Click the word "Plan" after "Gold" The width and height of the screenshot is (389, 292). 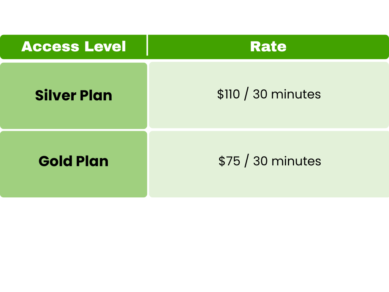[92, 161]
